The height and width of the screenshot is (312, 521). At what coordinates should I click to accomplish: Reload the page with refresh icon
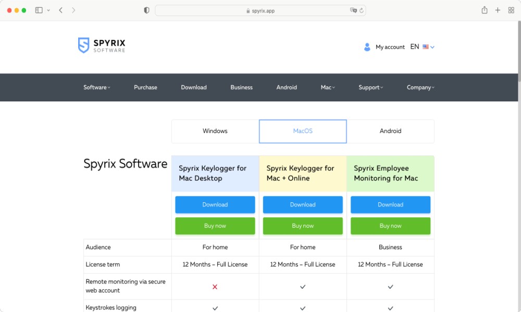click(x=362, y=10)
